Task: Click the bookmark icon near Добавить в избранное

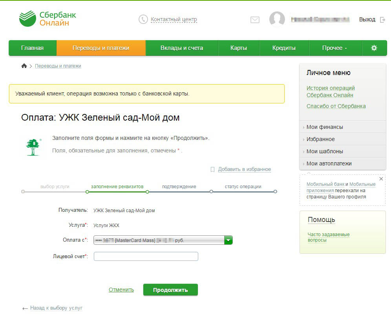Action: click(x=212, y=169)
